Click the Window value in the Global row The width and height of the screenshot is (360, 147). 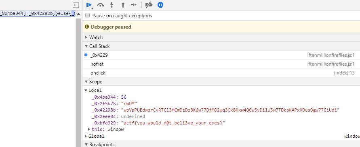(x=352, y=136)
